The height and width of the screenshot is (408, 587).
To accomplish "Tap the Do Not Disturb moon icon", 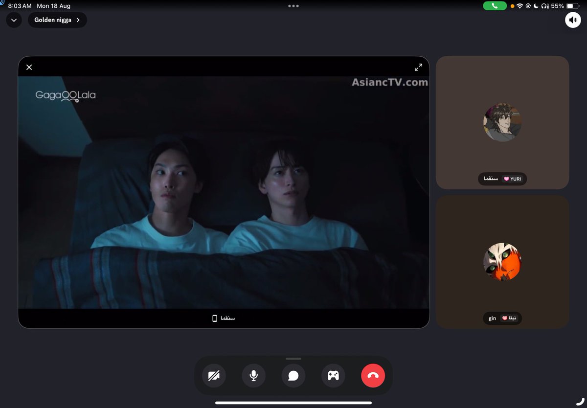I will tap(536, 6).
